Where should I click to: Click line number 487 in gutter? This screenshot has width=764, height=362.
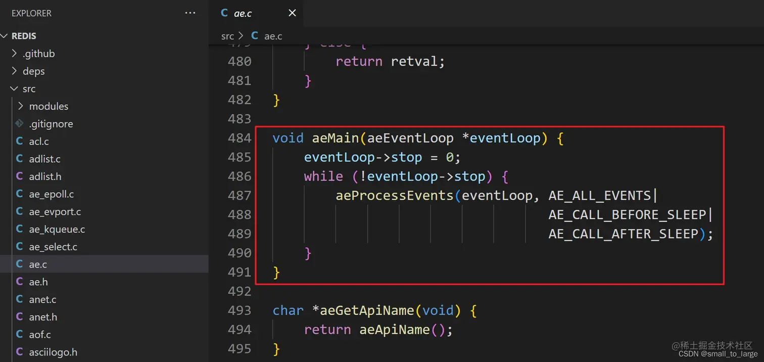[240, 195]
